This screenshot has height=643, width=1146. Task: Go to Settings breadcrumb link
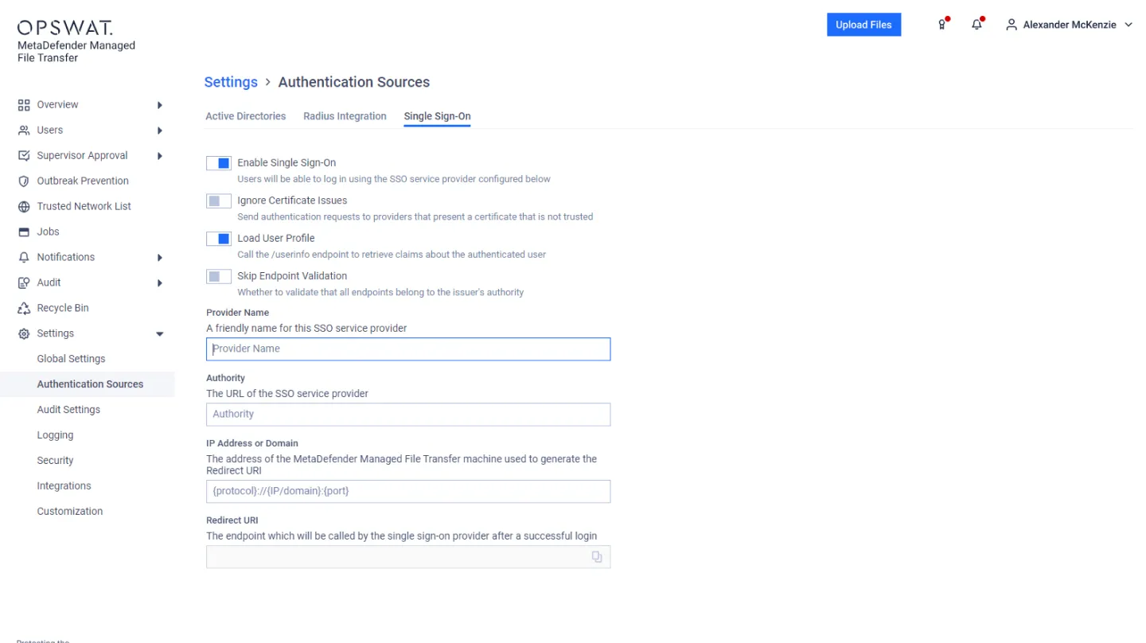231,82
